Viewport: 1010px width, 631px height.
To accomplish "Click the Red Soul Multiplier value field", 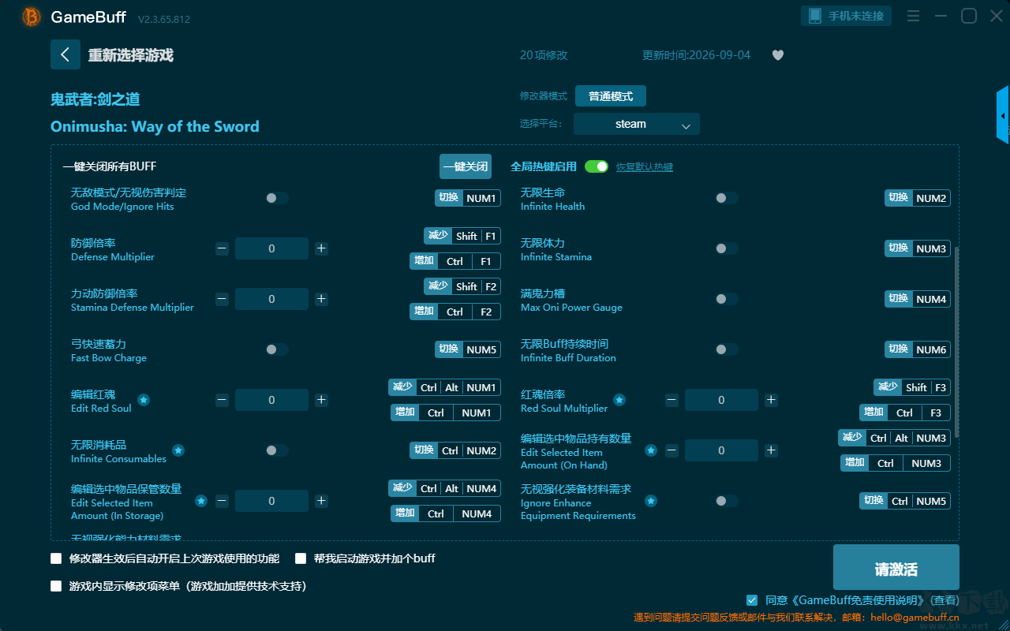I will [721, 400].
